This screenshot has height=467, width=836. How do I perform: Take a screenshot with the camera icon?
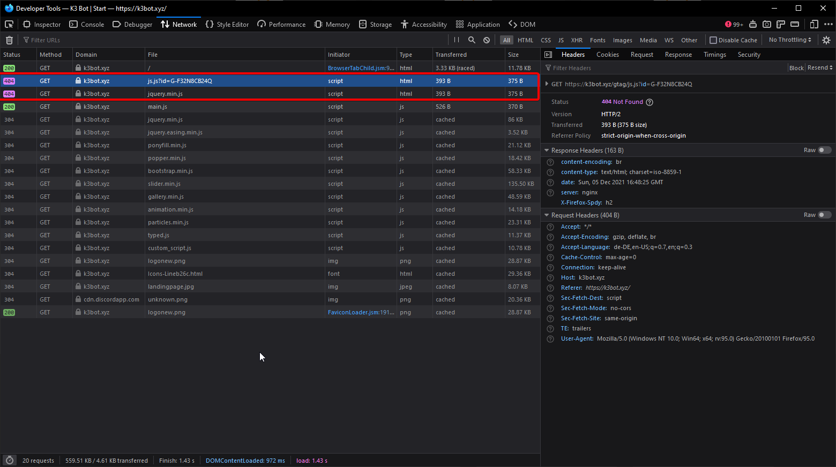(x=767, y=24)
